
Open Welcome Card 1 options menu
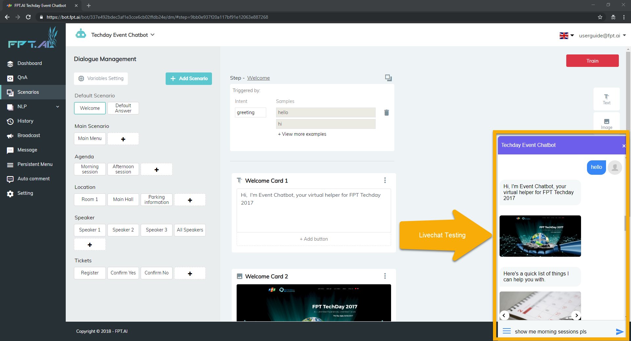[385, 180]
